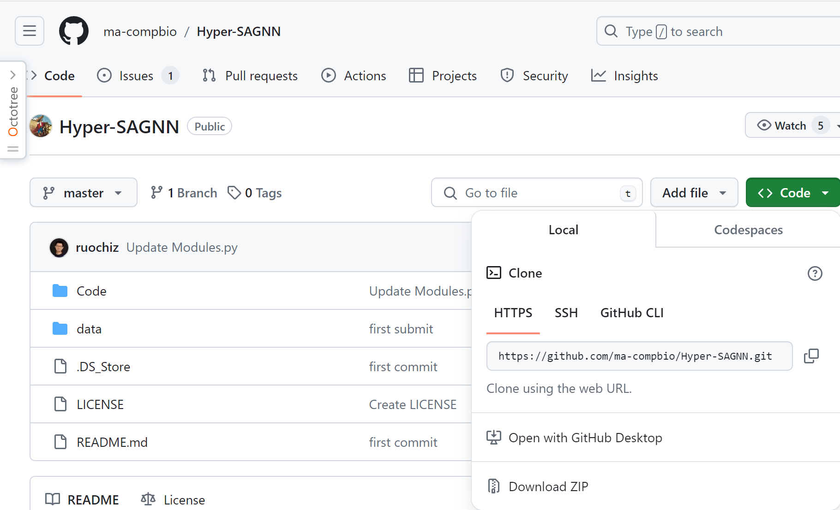
Task: Switch to the README tab
Action: [82, 500]
